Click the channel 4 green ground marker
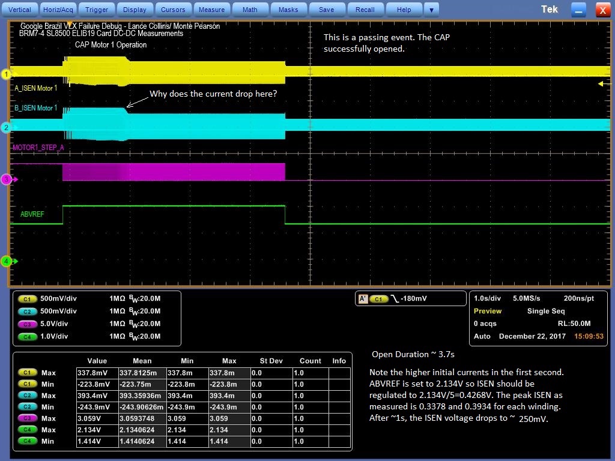 click(7, 261)
